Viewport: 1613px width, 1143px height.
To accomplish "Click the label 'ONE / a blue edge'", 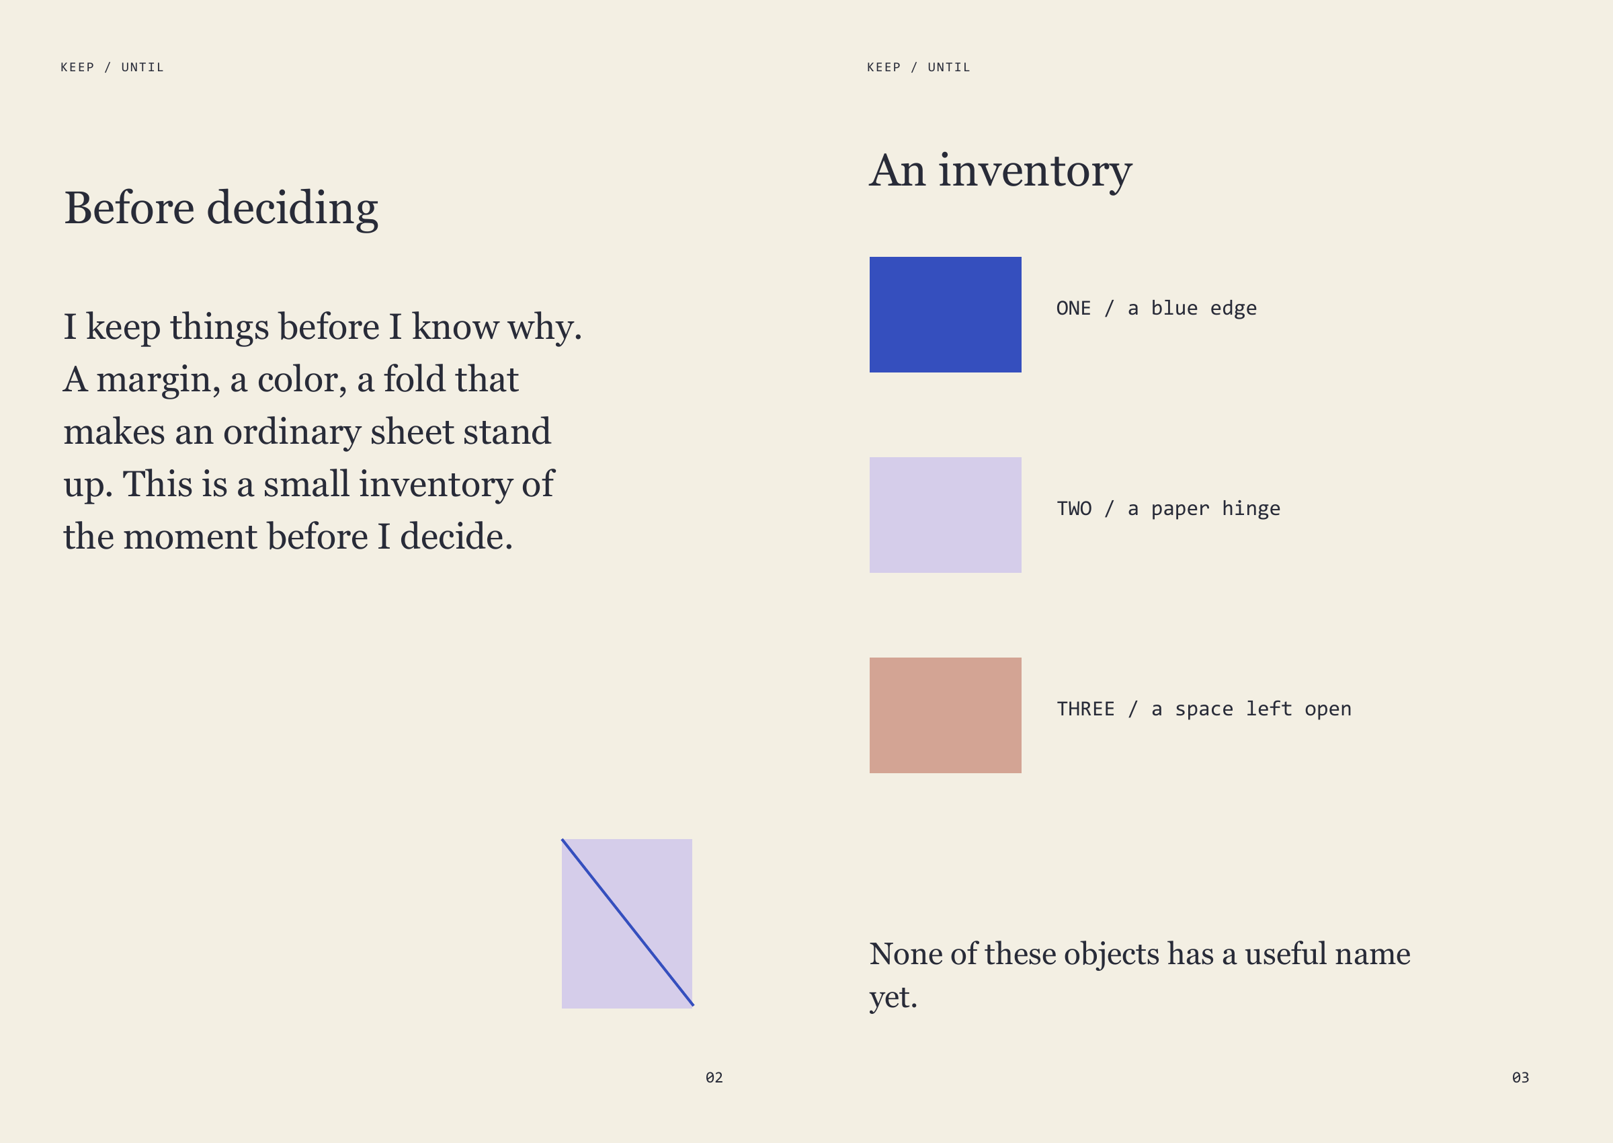I will pyautogui.click(x=1157, y=308).
